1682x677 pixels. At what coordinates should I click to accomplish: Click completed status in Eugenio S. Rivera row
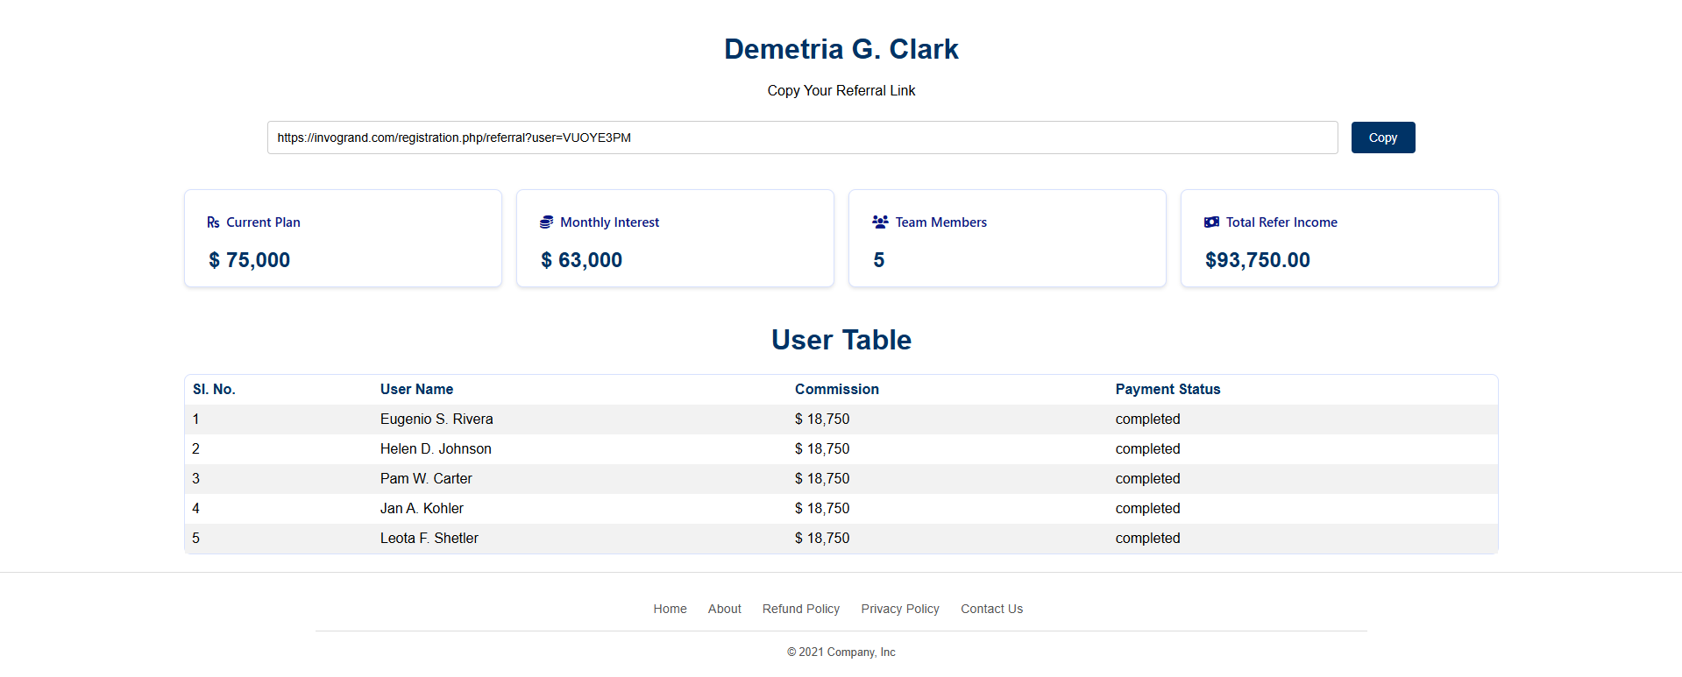coord(1147,420)
